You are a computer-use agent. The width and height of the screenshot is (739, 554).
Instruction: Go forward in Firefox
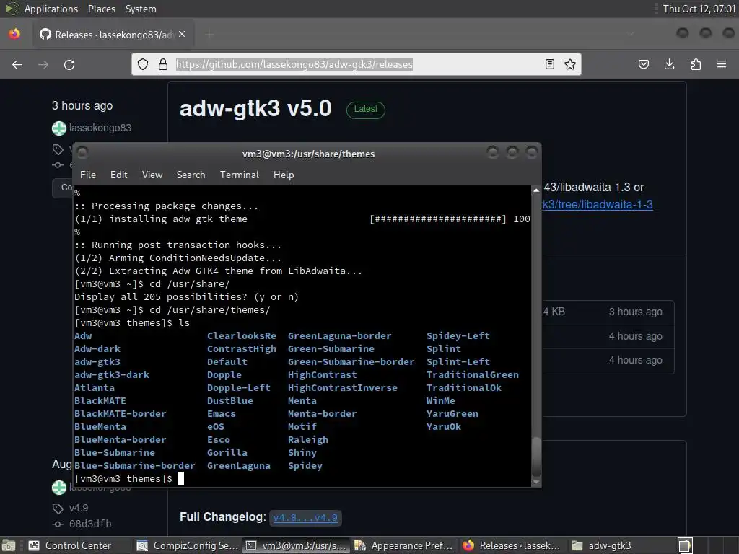click(43, 64)
